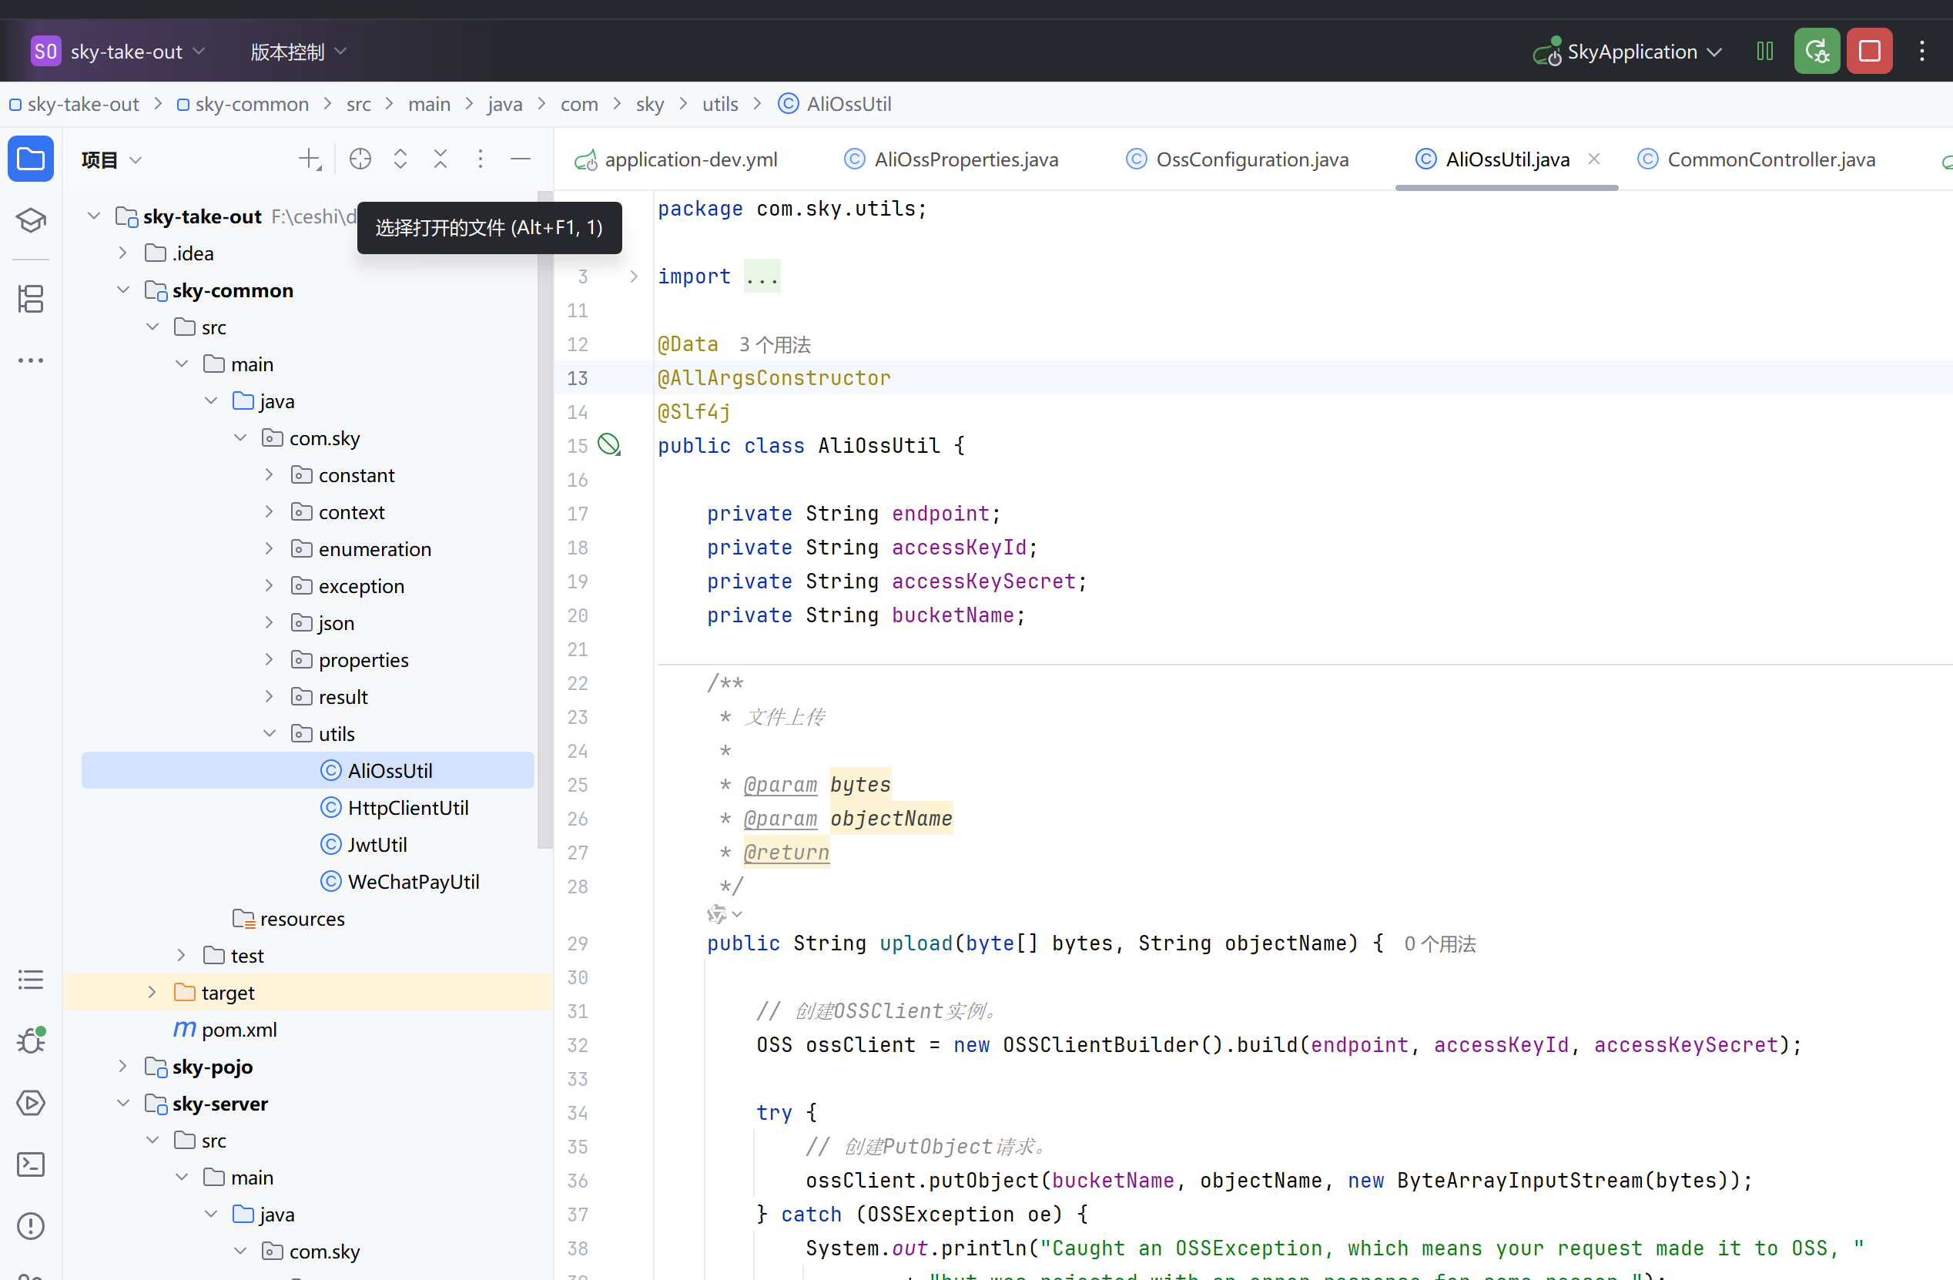Click the SO project badge icon
The width and height of the screenshot is (1953, 1280).
[x=45, y=52]
